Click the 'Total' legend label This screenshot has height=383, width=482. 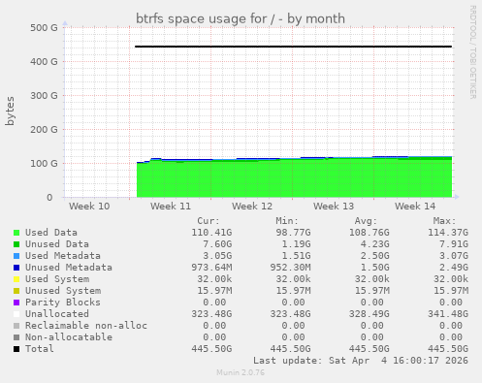40,349
